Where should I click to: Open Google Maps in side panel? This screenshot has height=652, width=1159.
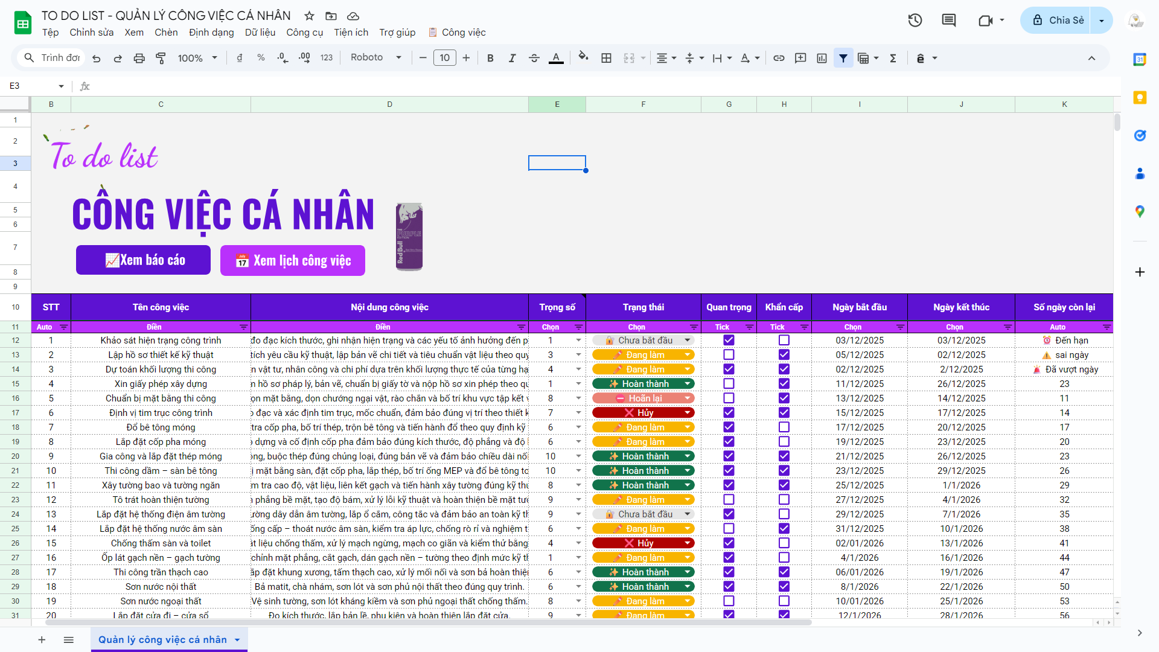tap(1139, 211)
